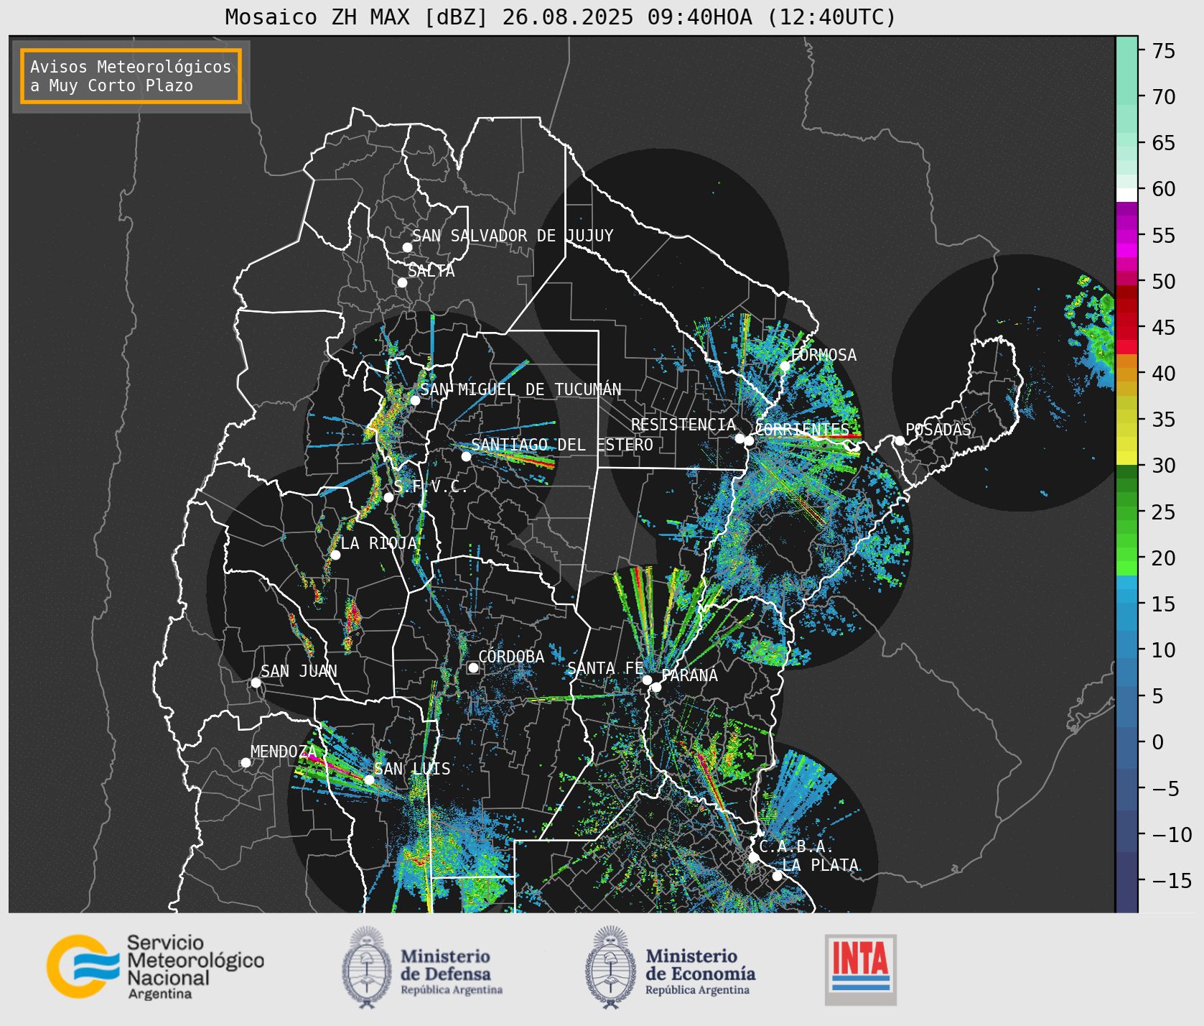Click the POSADAS text label
1204x1026 pixels.
tap(938, 430)
